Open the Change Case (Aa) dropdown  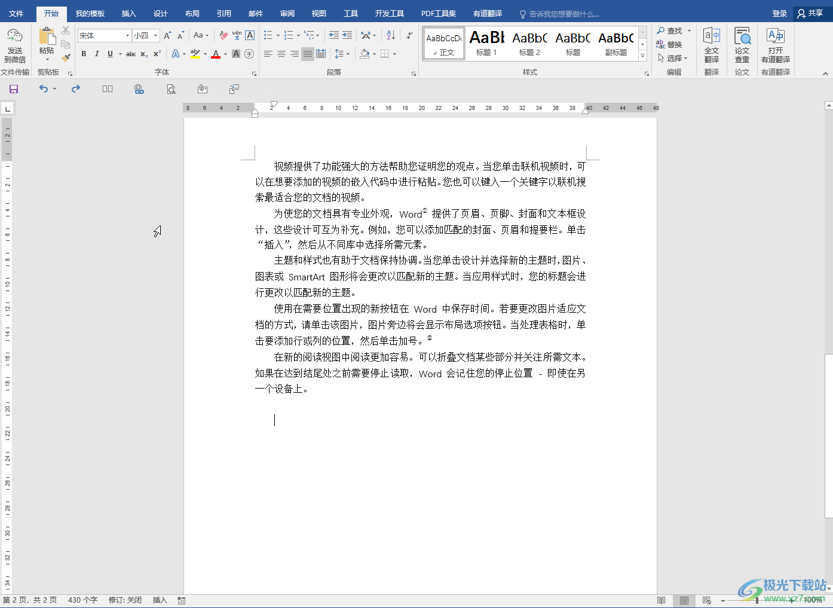pos(201,36)
